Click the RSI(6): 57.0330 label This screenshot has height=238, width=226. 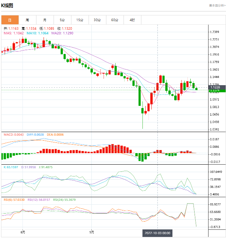(x=14, y=200)
